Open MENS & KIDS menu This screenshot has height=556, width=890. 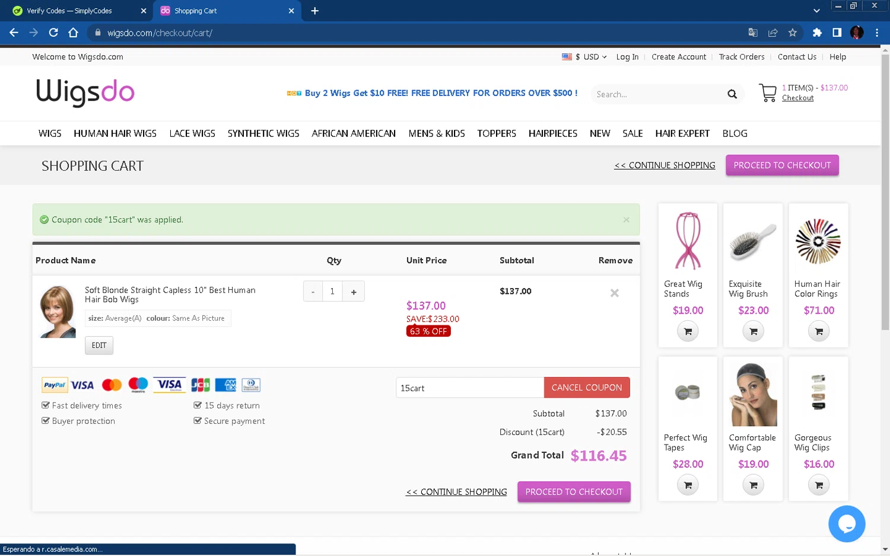pos(437,134)
